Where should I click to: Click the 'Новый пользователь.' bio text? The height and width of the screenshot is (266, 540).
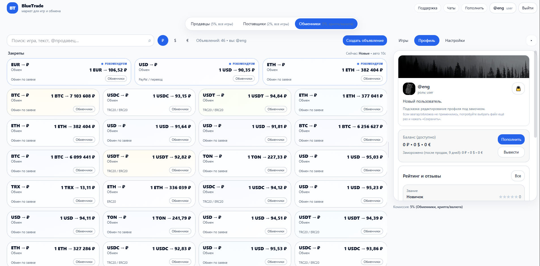[x=422, y=101]
